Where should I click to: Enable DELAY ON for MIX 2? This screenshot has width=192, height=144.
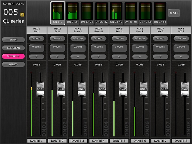click(x=57, y=38)
